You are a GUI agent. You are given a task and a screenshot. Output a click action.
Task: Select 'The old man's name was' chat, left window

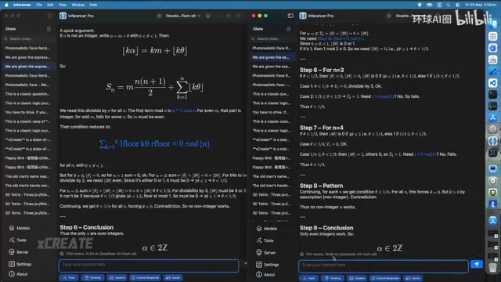tap(27, 176)
